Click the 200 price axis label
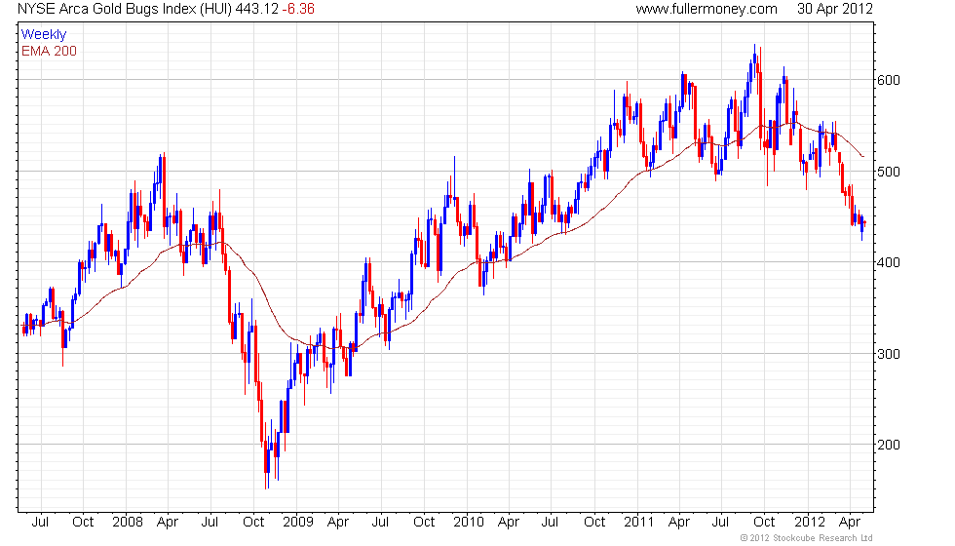This screenshot has width=955, height=546. click(888, 445)
